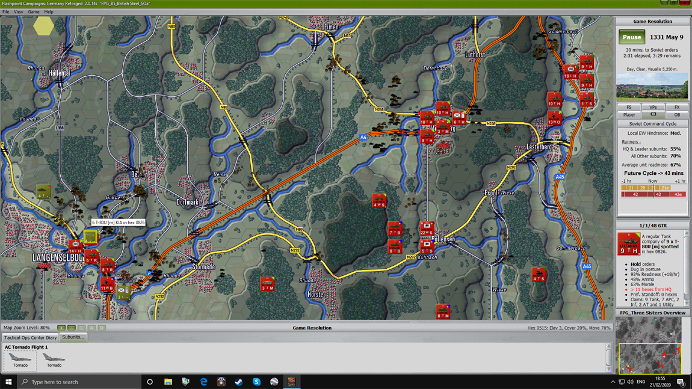Click the subunits panel scrollbar up arrow

click(609, 347)
